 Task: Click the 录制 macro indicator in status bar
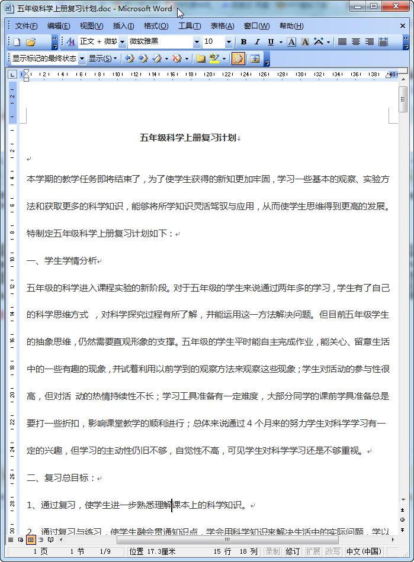[x=272, y=551]
